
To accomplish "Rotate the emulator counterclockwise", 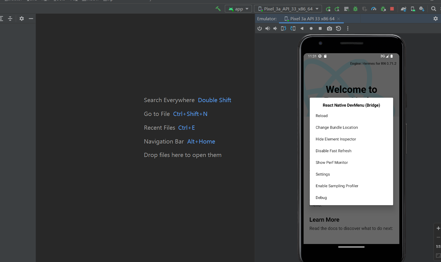I will [x=284, y=28].
